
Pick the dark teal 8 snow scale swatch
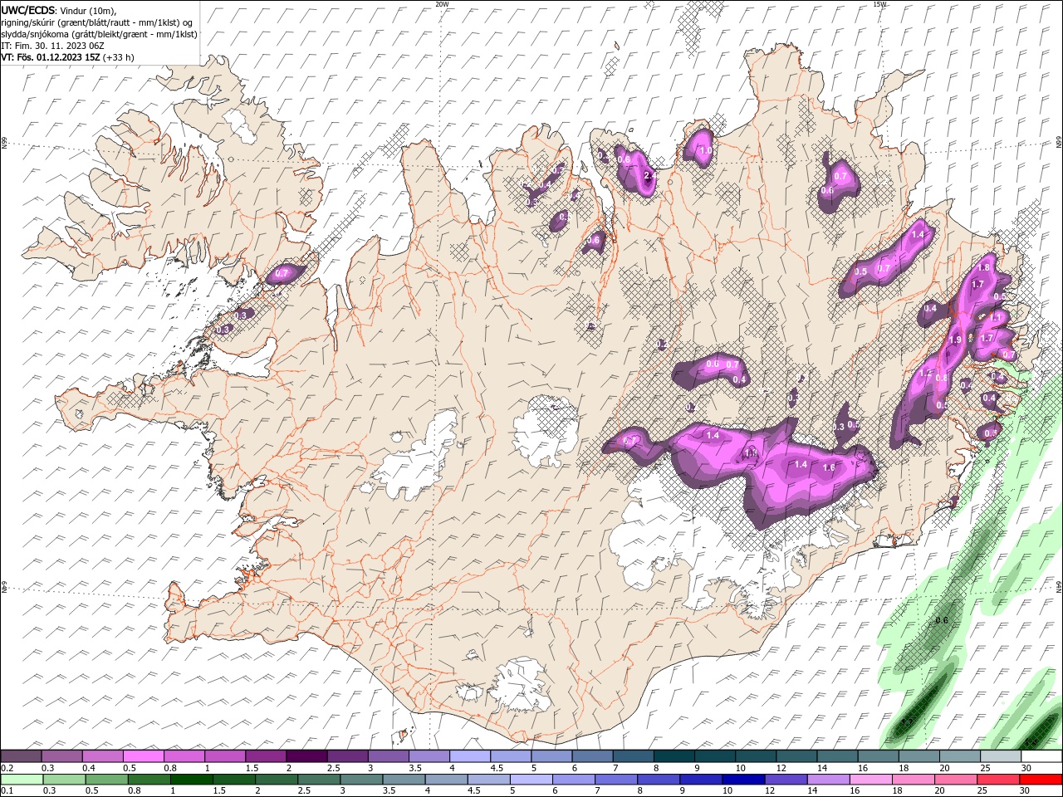(x=674, y=756)
